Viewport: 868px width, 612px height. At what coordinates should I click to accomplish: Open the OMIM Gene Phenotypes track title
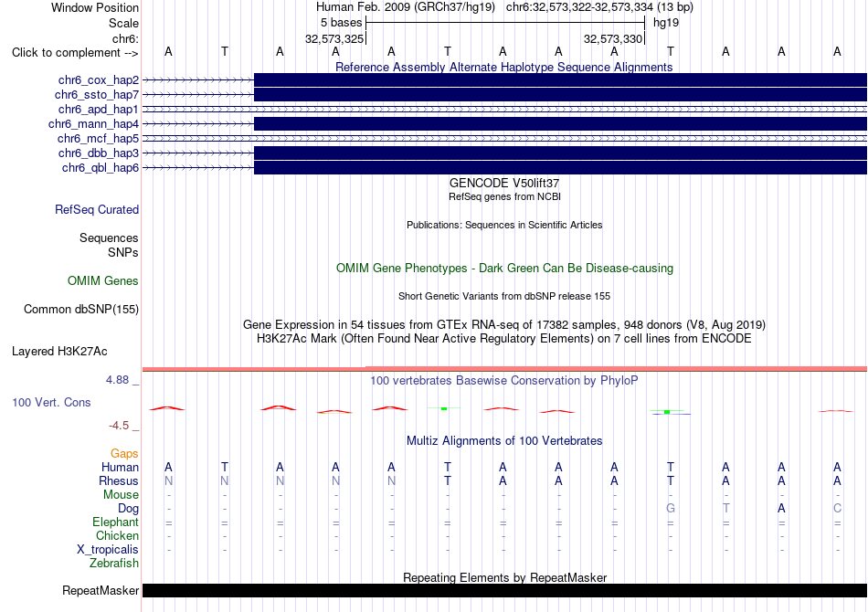click(x=504, y=268)
